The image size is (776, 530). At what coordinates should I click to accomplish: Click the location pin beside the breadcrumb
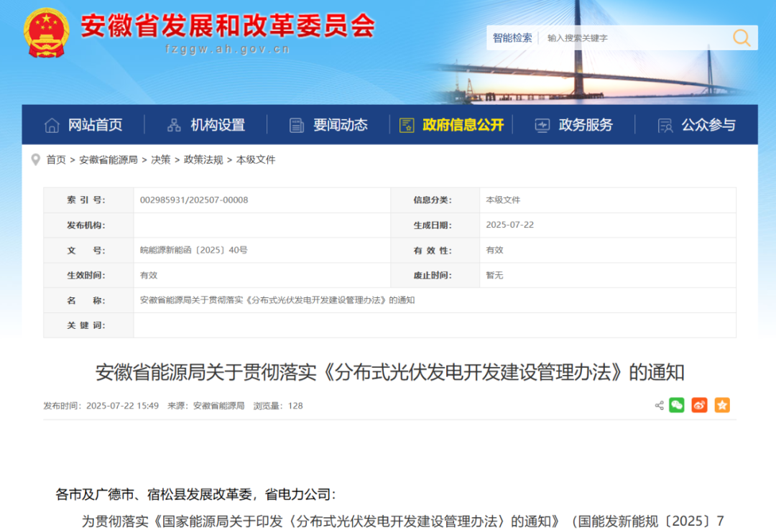pyautogui.click(x=35, y=159)
